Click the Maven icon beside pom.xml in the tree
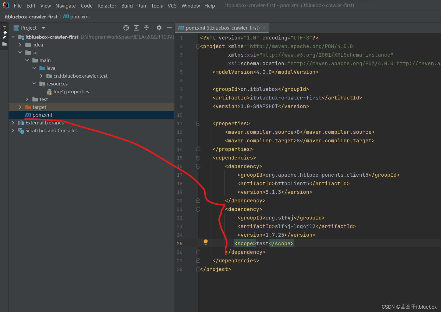This screenshot has width=441, height=312. click(28, 115)
